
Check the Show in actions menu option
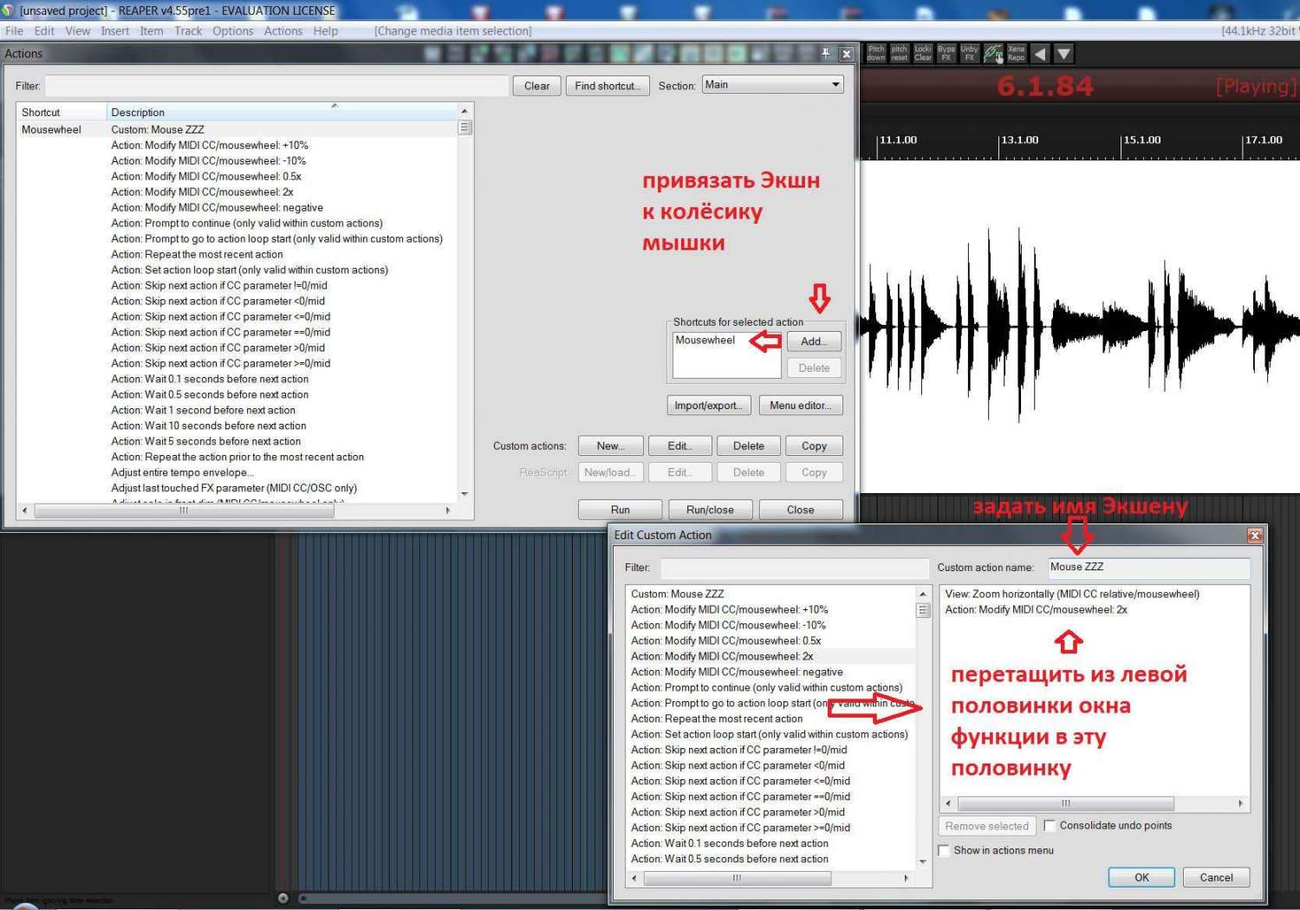coord(946,851)
